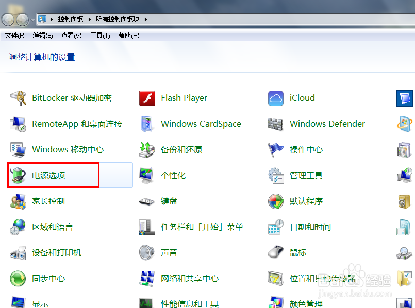The height and width of the screenshot is (308, 415).
Task: Open the 管理工具 link
Action: tap(306, 175)
